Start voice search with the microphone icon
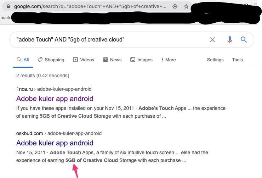Viewport: 262px width, 178px height. point(230,40)
